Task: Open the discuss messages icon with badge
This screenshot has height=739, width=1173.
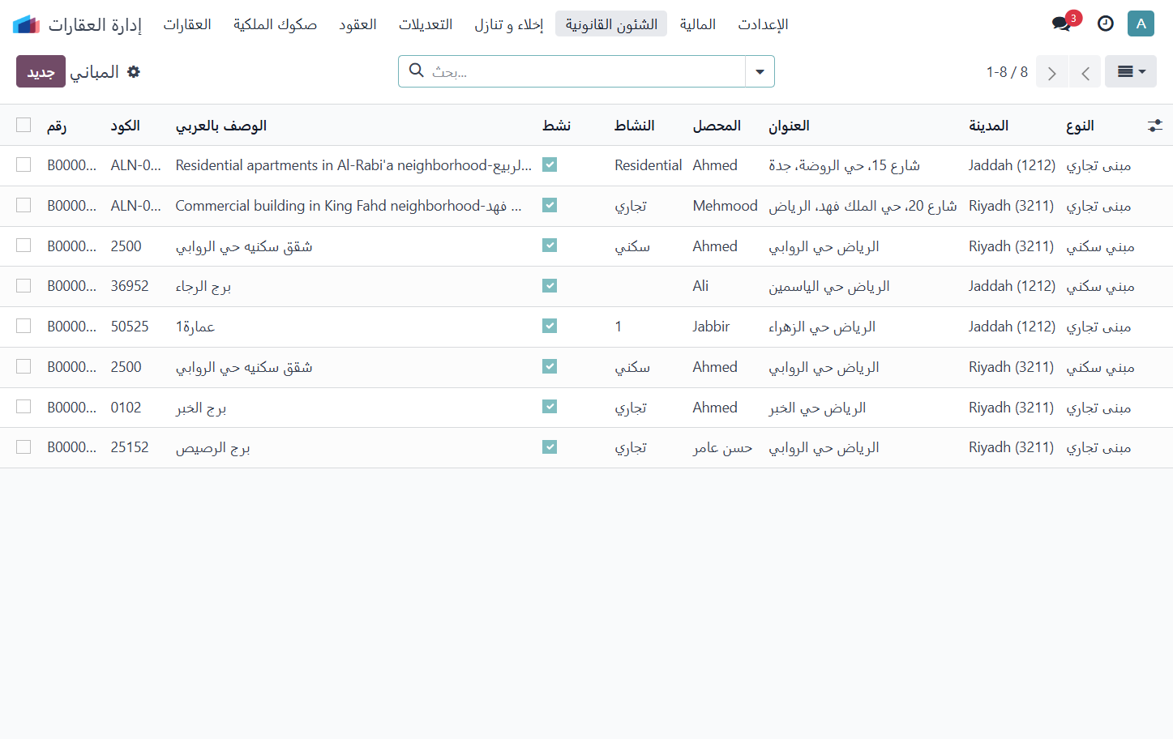Action: coord(1063,23)
